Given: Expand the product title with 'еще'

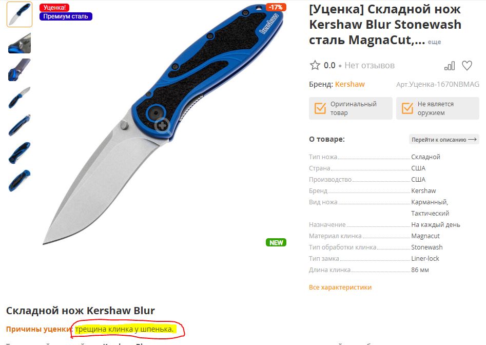Looking at the screenshot, I should pyautogui.click(x=434, y=42).
